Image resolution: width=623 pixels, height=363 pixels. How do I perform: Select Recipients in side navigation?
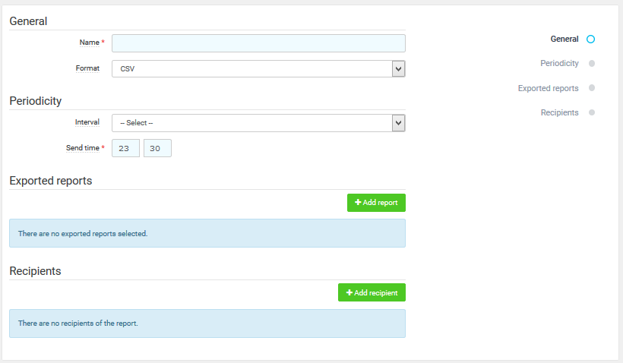coord(559,112)
